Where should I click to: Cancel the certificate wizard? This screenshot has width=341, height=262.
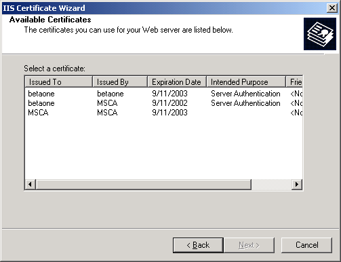(307, 245)
